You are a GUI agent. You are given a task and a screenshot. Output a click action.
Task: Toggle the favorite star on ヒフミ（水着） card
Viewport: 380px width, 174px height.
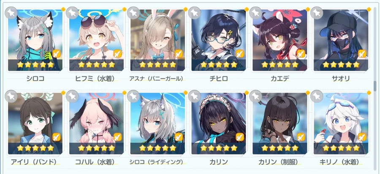point(72,13)
